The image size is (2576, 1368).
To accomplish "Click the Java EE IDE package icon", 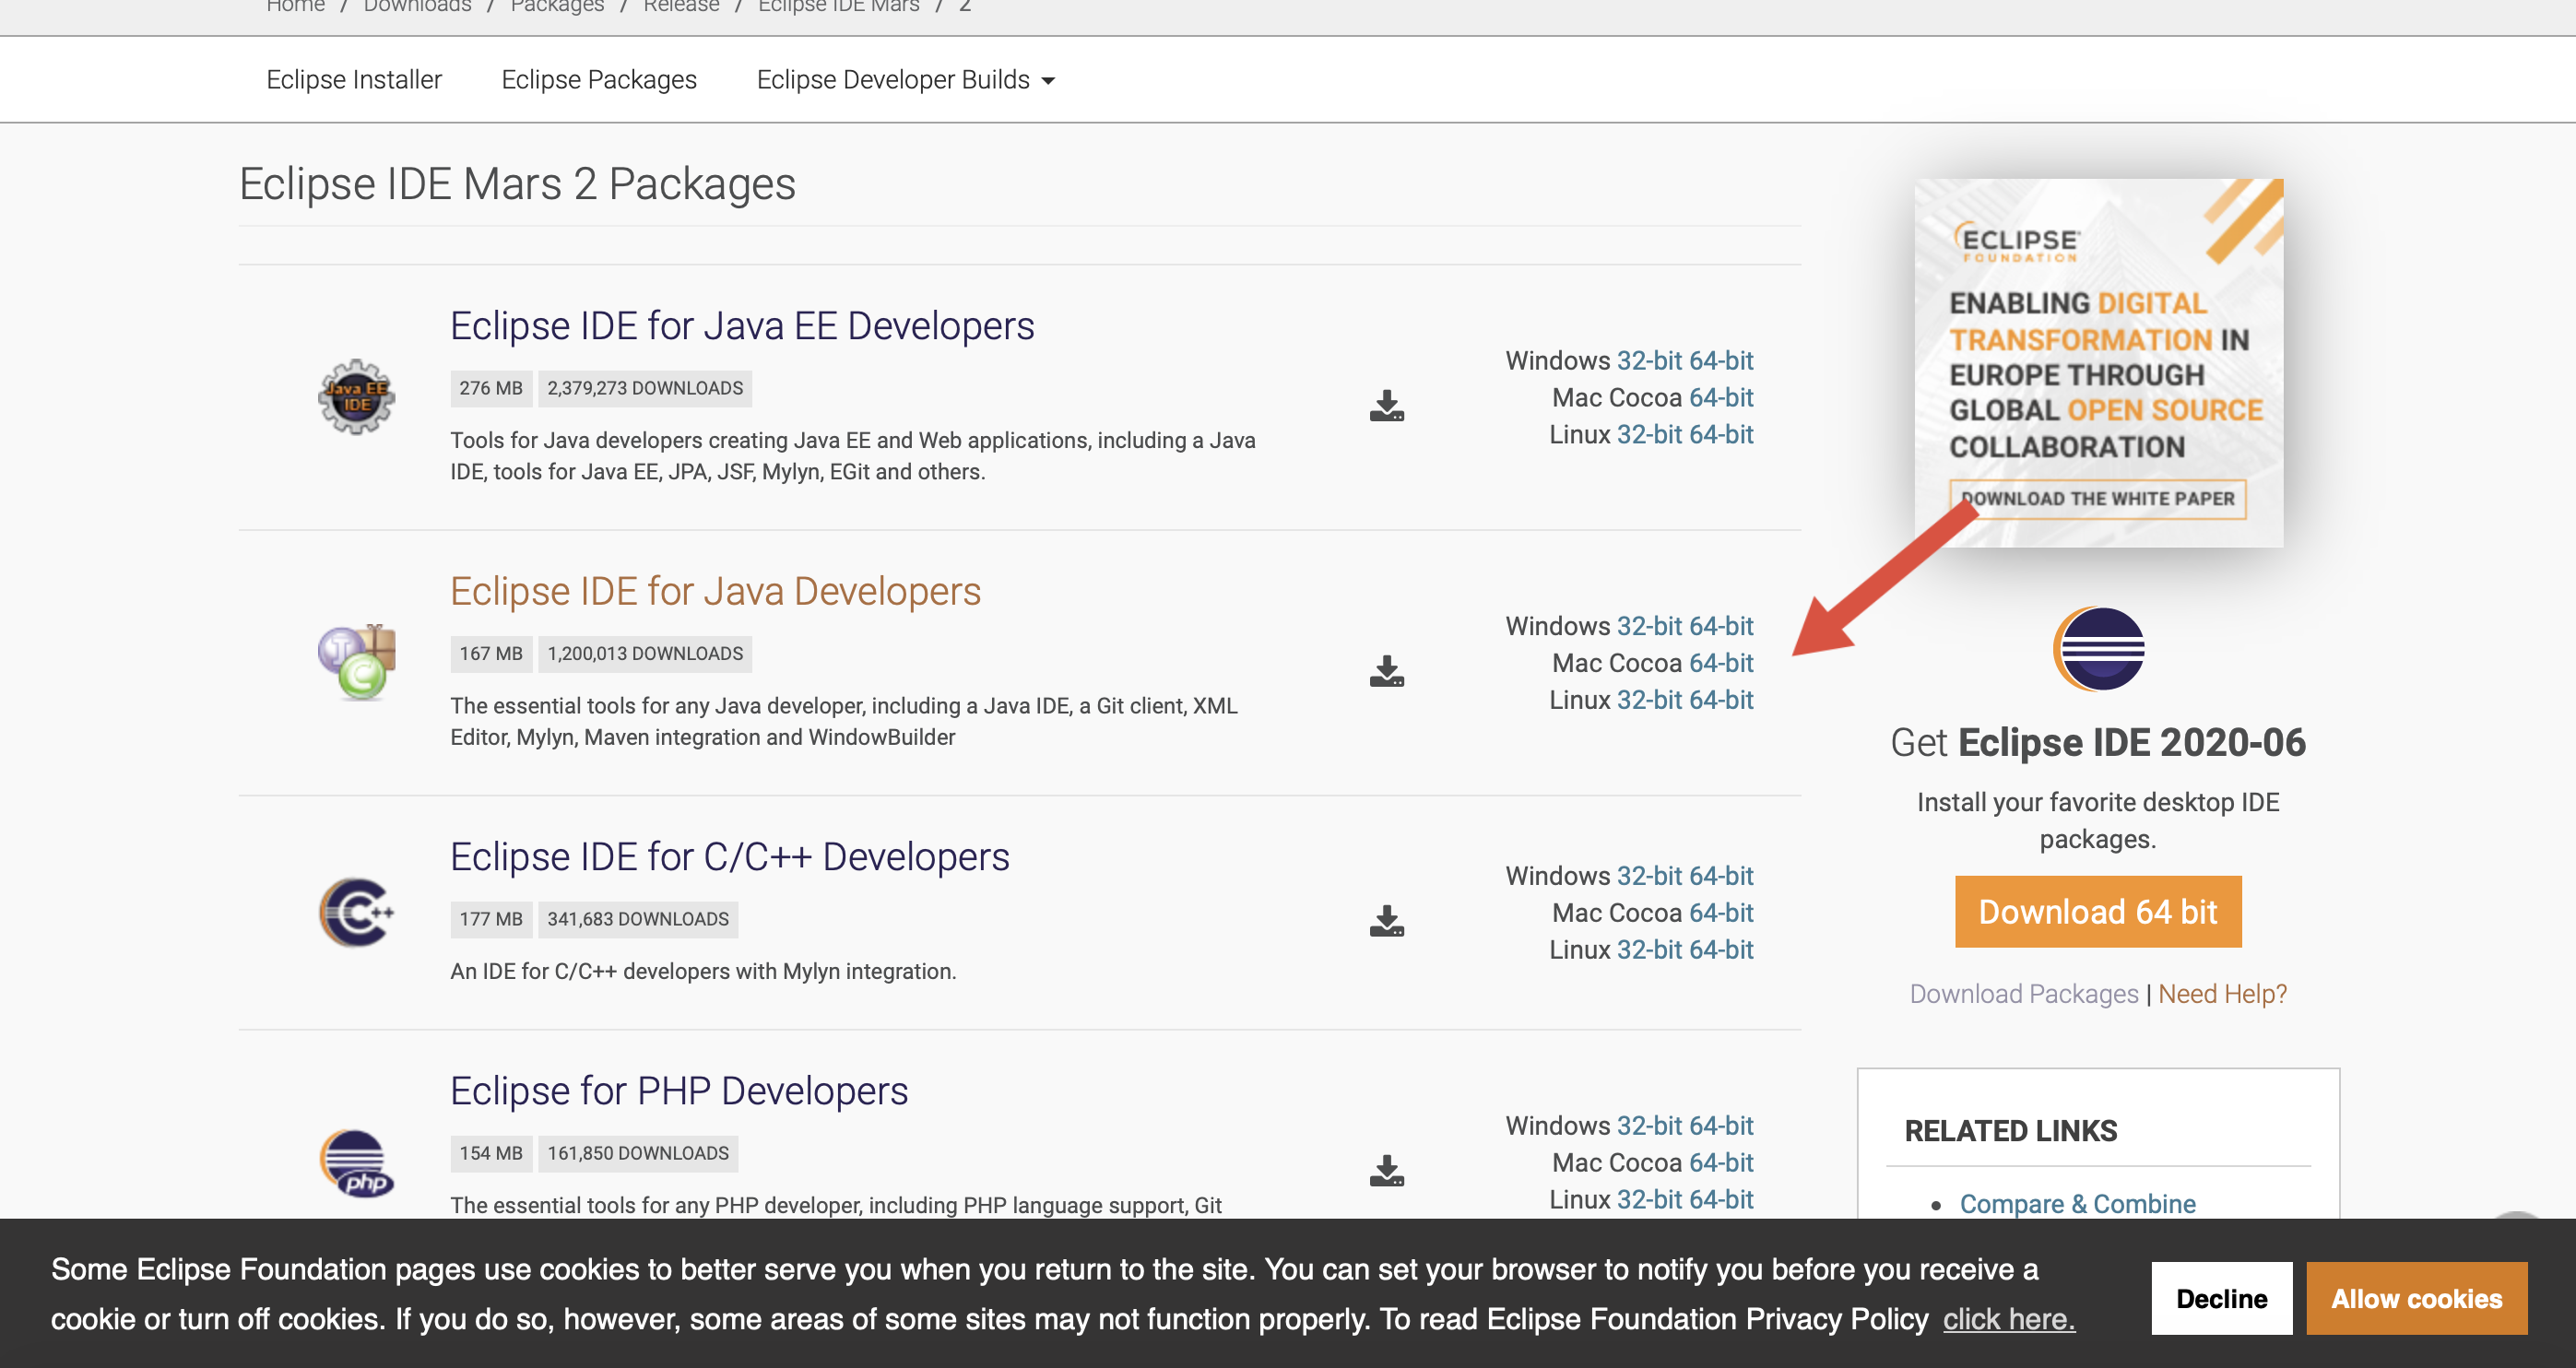I will pyautogui.click(x=356, y=397).
